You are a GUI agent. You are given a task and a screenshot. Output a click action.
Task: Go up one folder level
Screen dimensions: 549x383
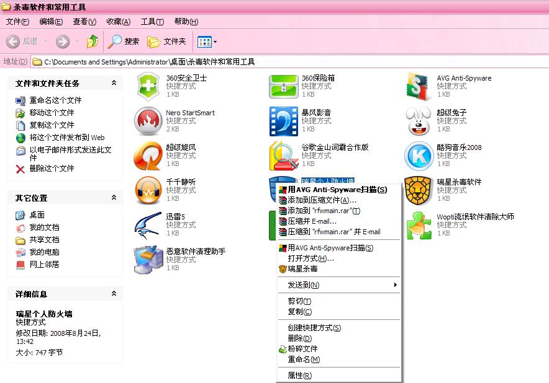coord(93,42)
